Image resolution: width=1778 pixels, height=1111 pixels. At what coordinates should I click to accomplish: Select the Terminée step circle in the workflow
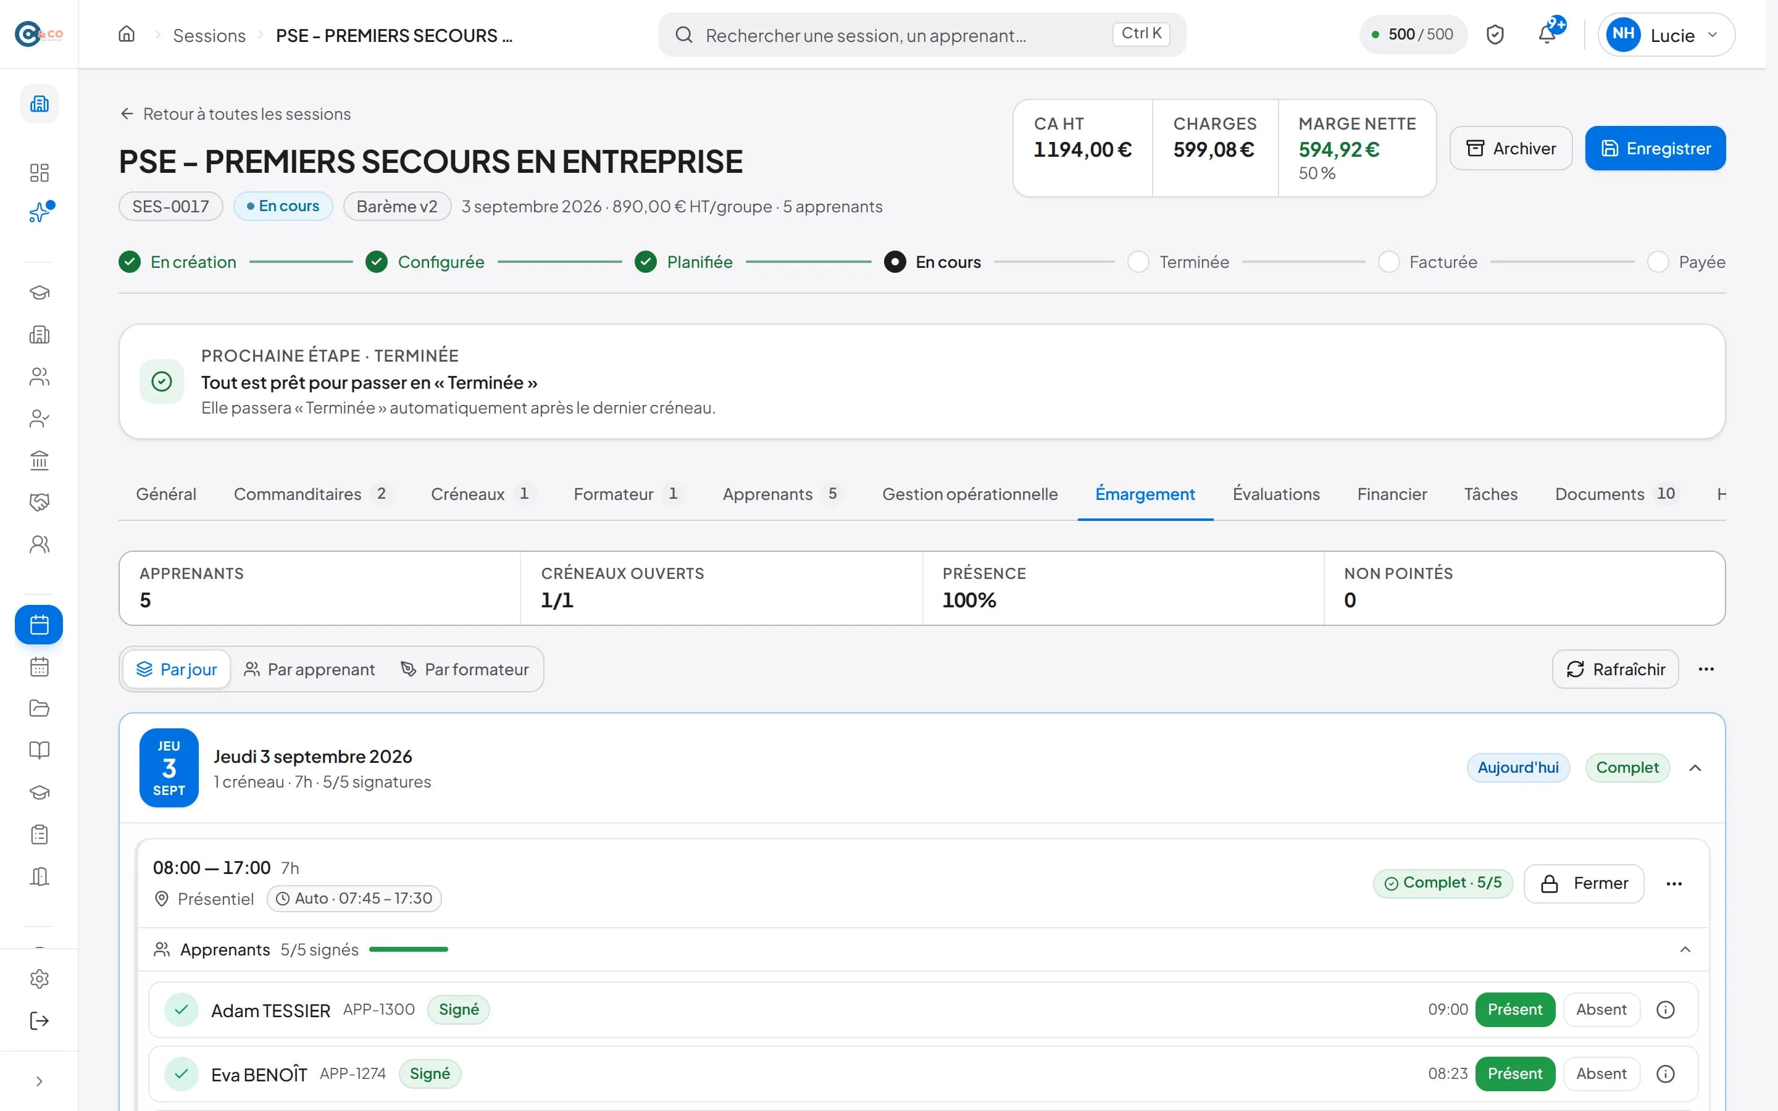(1137, 262)
